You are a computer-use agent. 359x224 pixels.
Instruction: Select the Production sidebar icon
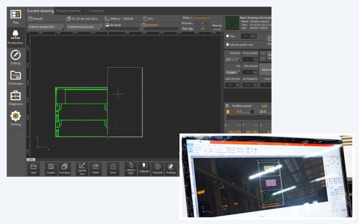click(15, 37)
